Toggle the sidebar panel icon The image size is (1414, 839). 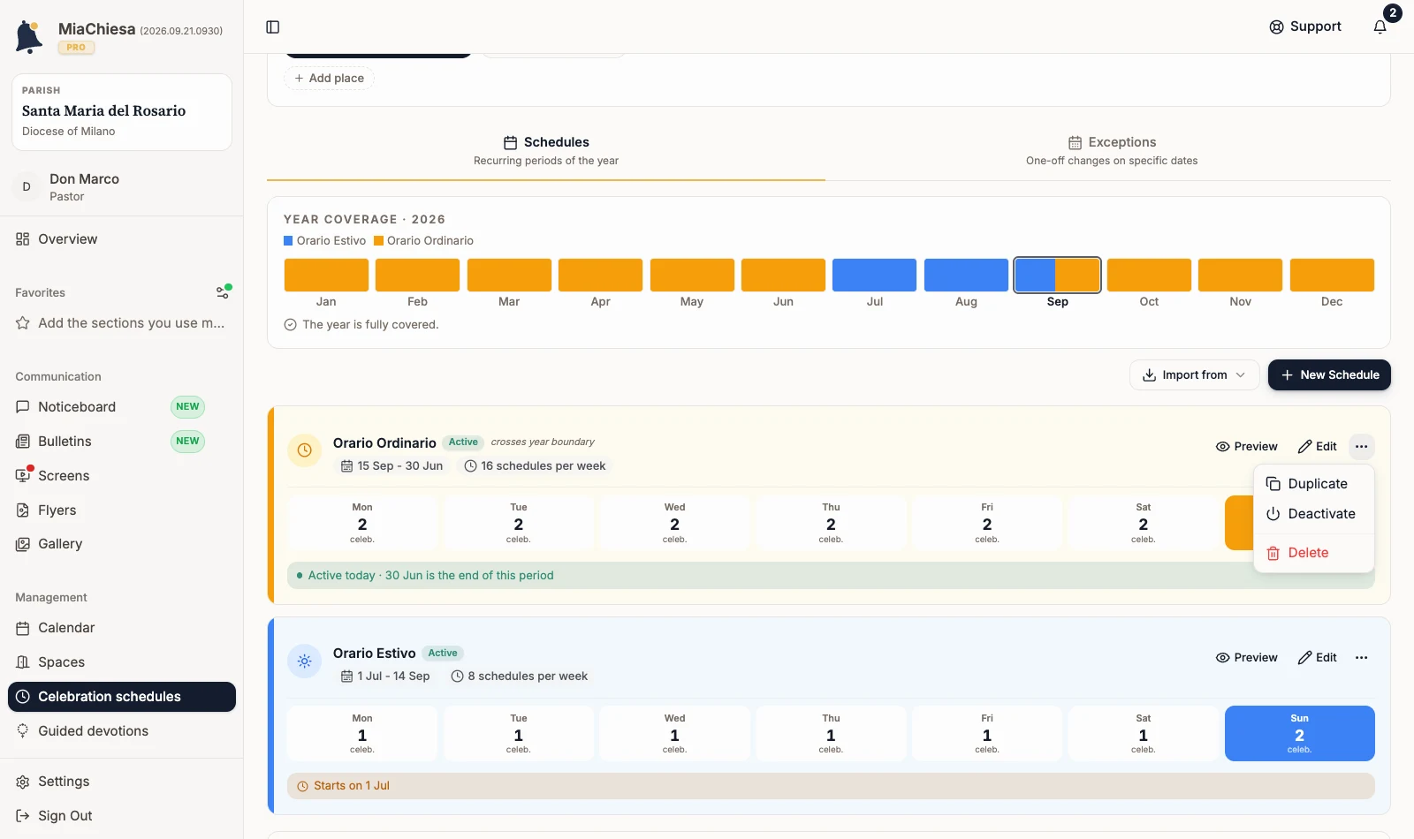273,27
